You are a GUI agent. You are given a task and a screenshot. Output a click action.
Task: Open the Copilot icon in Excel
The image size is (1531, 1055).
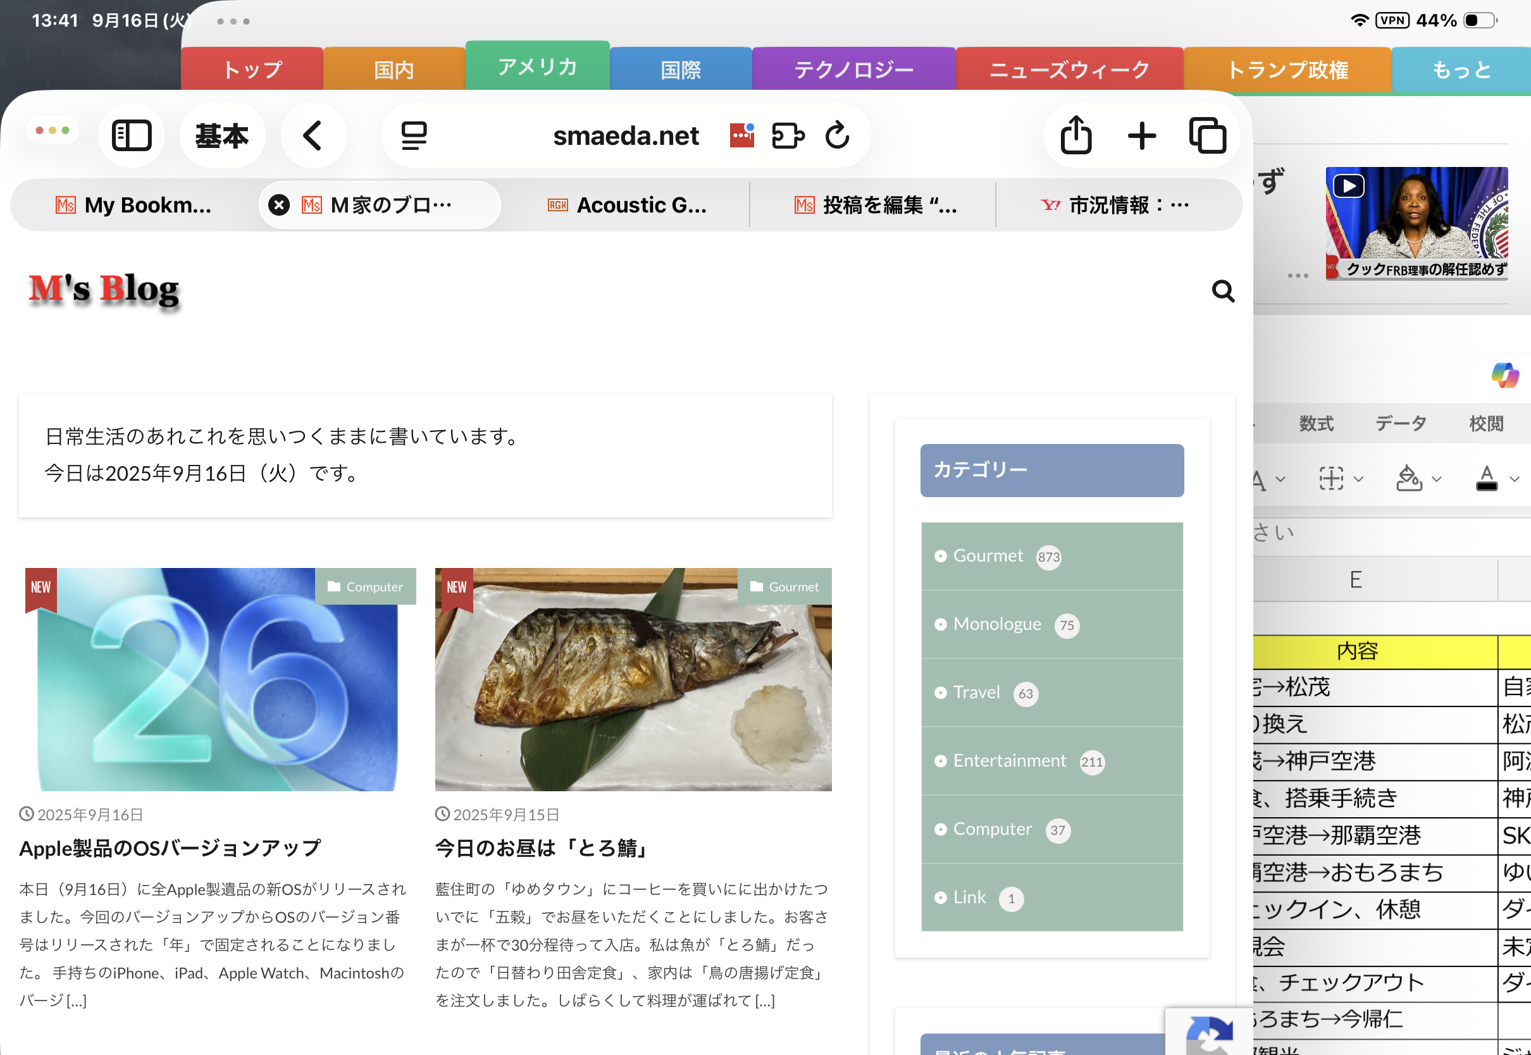click(x=1504, y=375)
